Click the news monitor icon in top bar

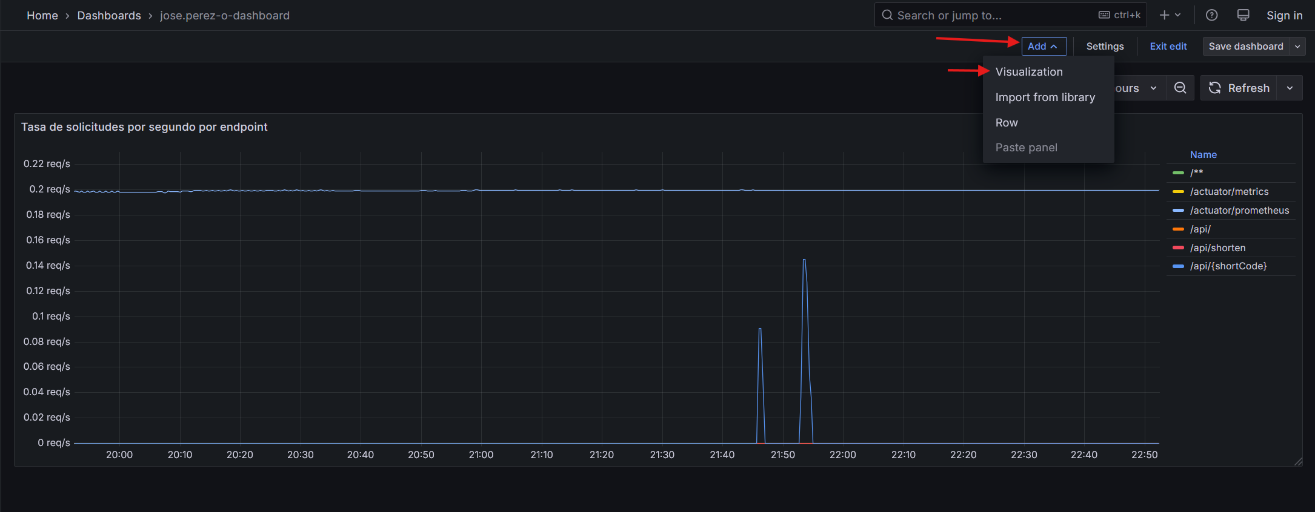(x=1243, y=15)
